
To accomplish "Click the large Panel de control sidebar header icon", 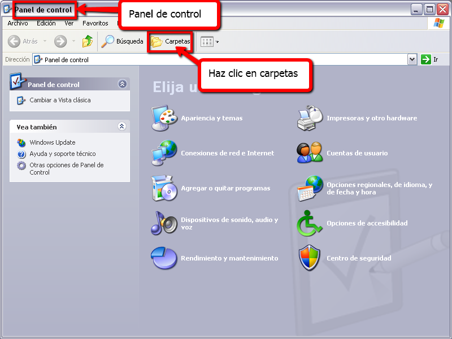I will [x=18, y=81].
